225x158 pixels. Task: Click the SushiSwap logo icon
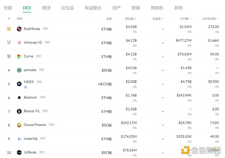click(19, 29)
